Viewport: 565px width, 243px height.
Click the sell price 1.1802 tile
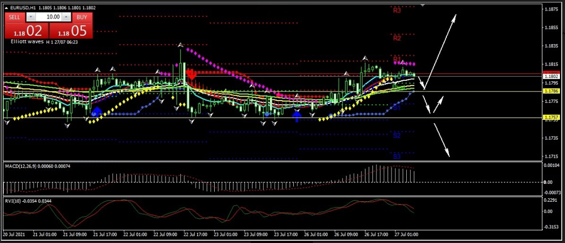[25, 31]
